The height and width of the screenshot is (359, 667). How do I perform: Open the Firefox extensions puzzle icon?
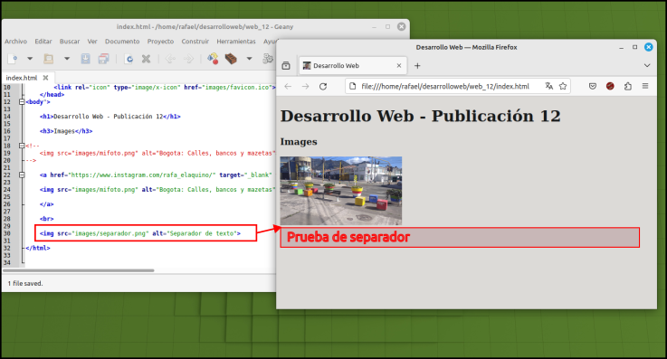(x=628, y=86)
